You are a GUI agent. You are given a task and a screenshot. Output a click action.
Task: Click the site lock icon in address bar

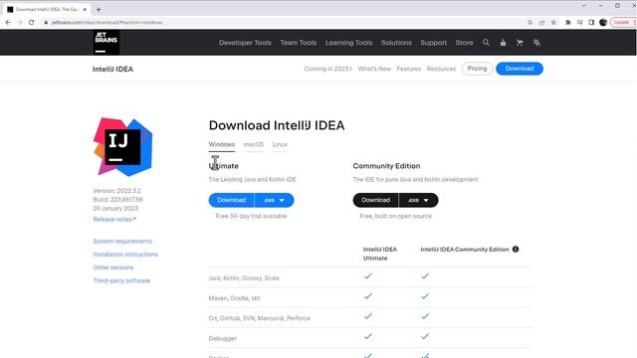click(x=46, y=22)
